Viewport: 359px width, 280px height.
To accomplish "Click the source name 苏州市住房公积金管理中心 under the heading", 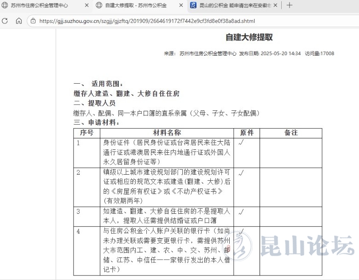I will [x=208, y=54].
